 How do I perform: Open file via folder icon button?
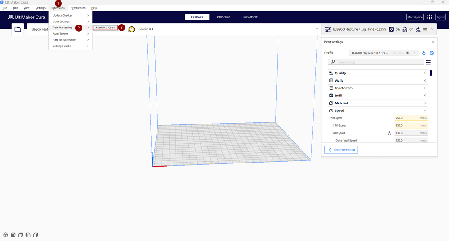[x=18, y=29]
